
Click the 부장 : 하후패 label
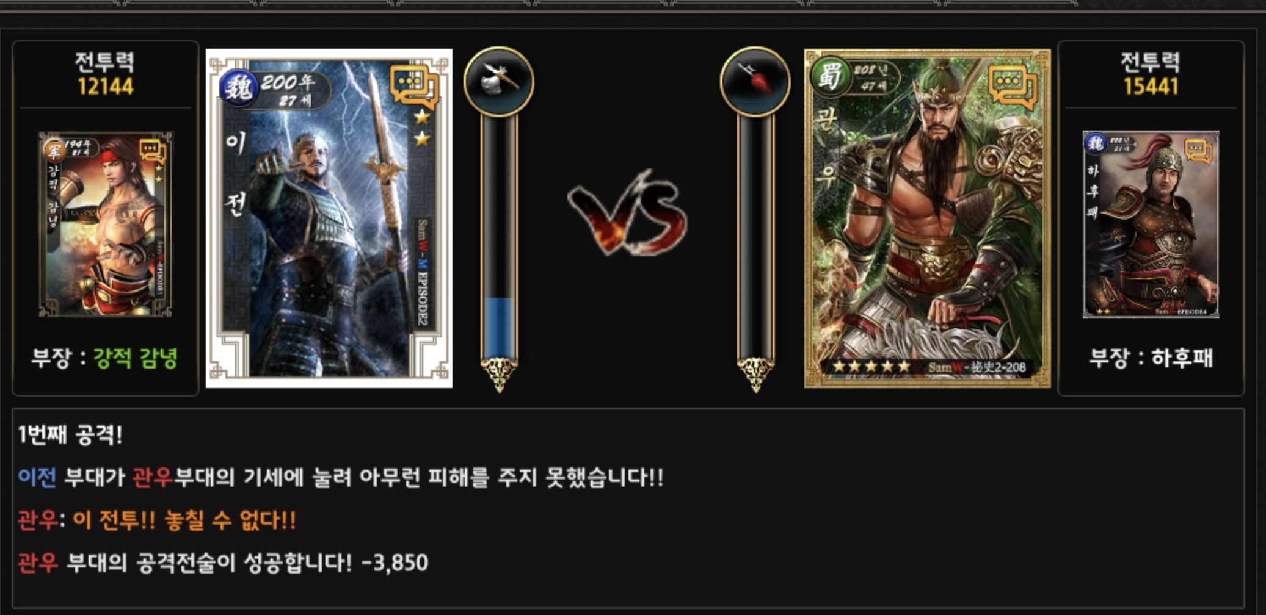pyautogui.click(x=1151, y=358)
